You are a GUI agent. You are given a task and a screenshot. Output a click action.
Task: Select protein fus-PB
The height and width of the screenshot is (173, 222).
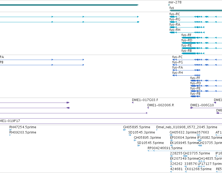[x=195, y=94]
